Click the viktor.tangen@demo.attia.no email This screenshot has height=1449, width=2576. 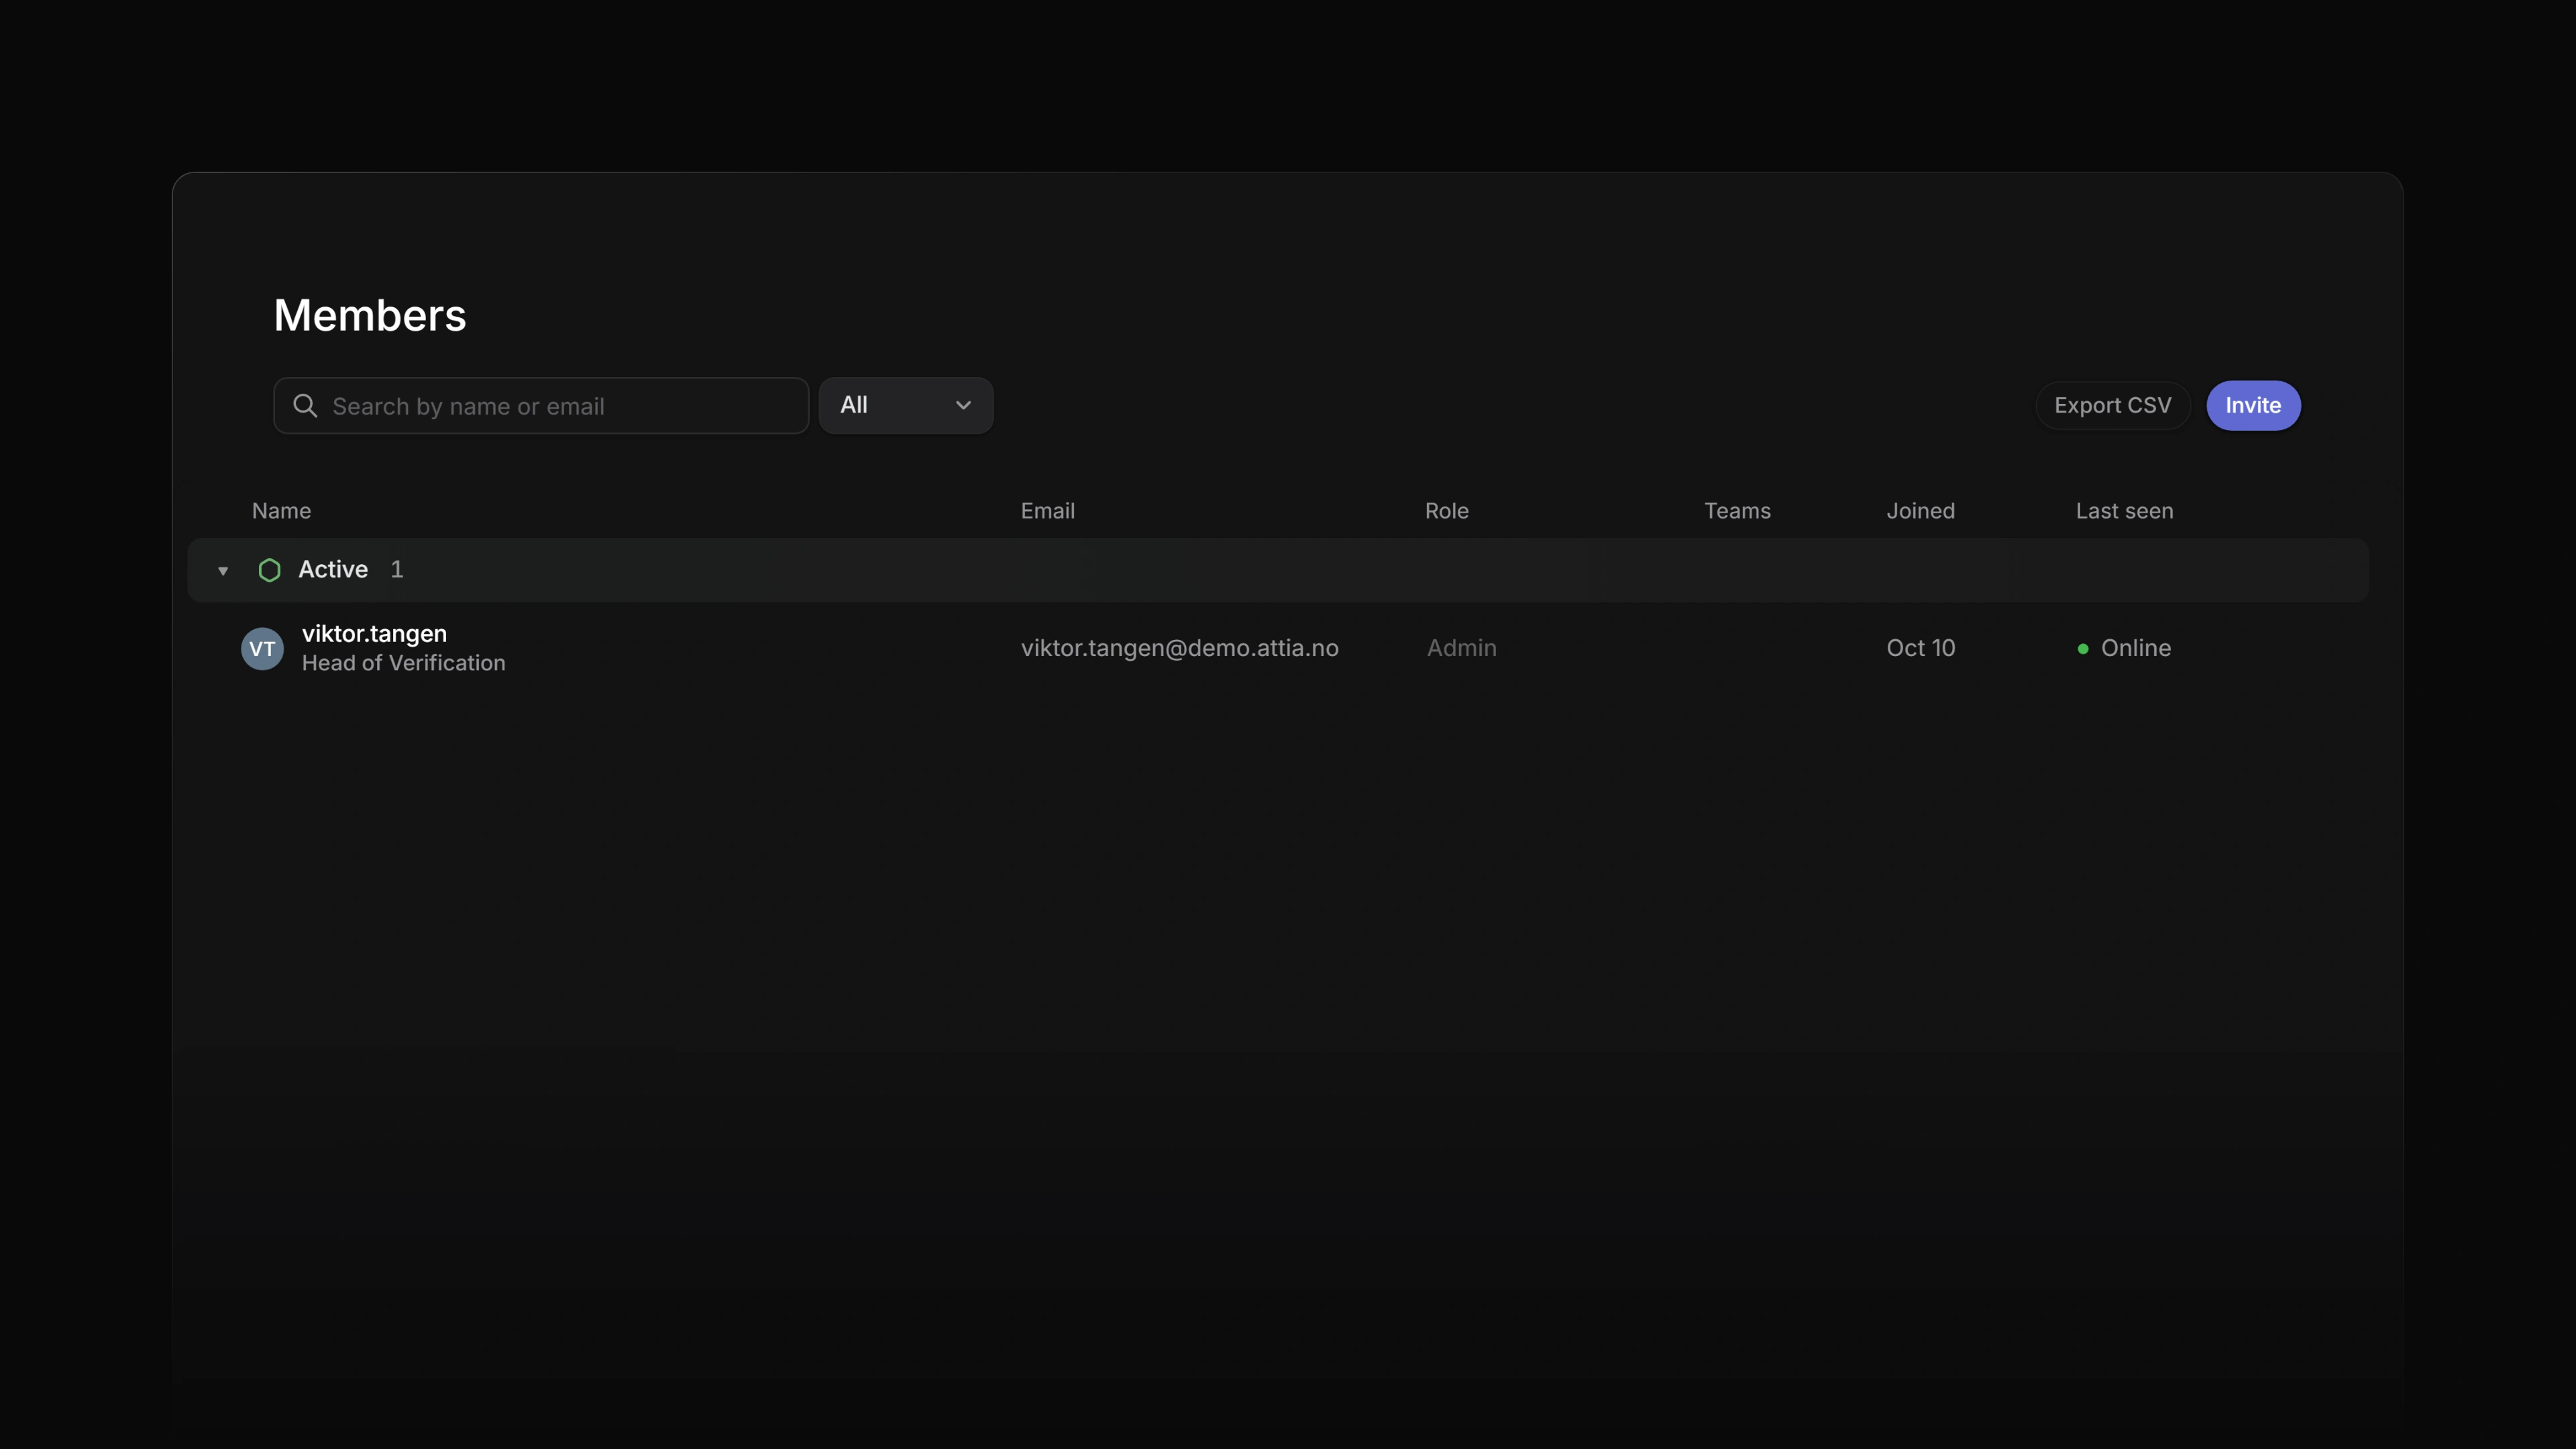(x=1179, y=648)
